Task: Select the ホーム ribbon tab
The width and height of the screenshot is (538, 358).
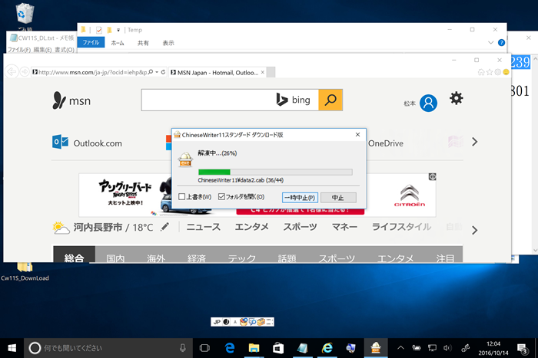Action: click(118, 43)
